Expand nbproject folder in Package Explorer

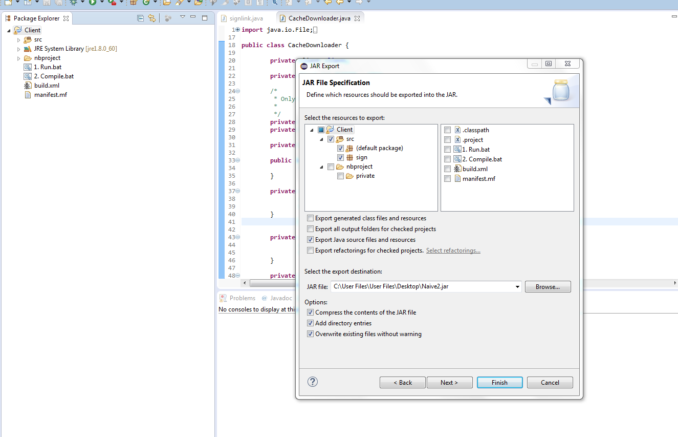click(x=19, y=58)
